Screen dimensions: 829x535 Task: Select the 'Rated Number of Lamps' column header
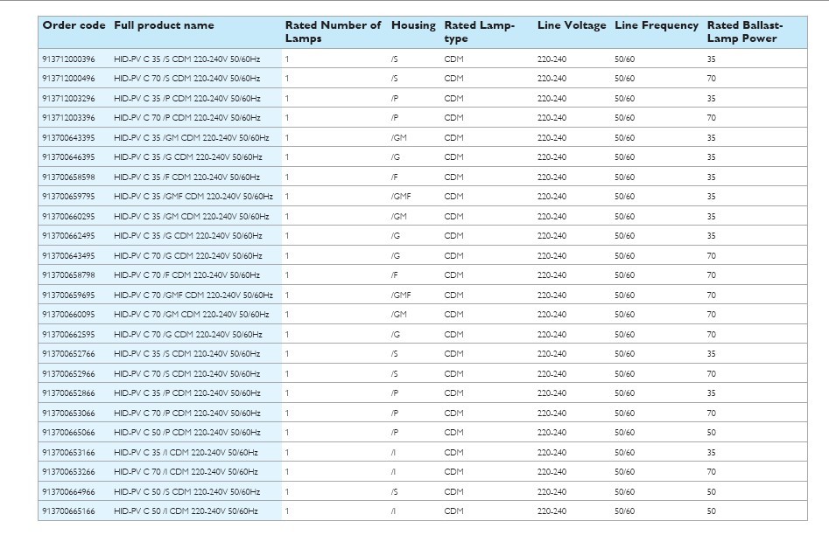coord(333,31)
